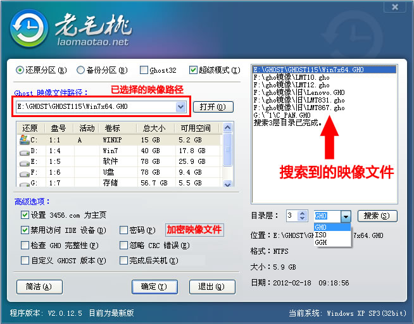
Task: Click the 打开 button
Action: pos(213,107)
